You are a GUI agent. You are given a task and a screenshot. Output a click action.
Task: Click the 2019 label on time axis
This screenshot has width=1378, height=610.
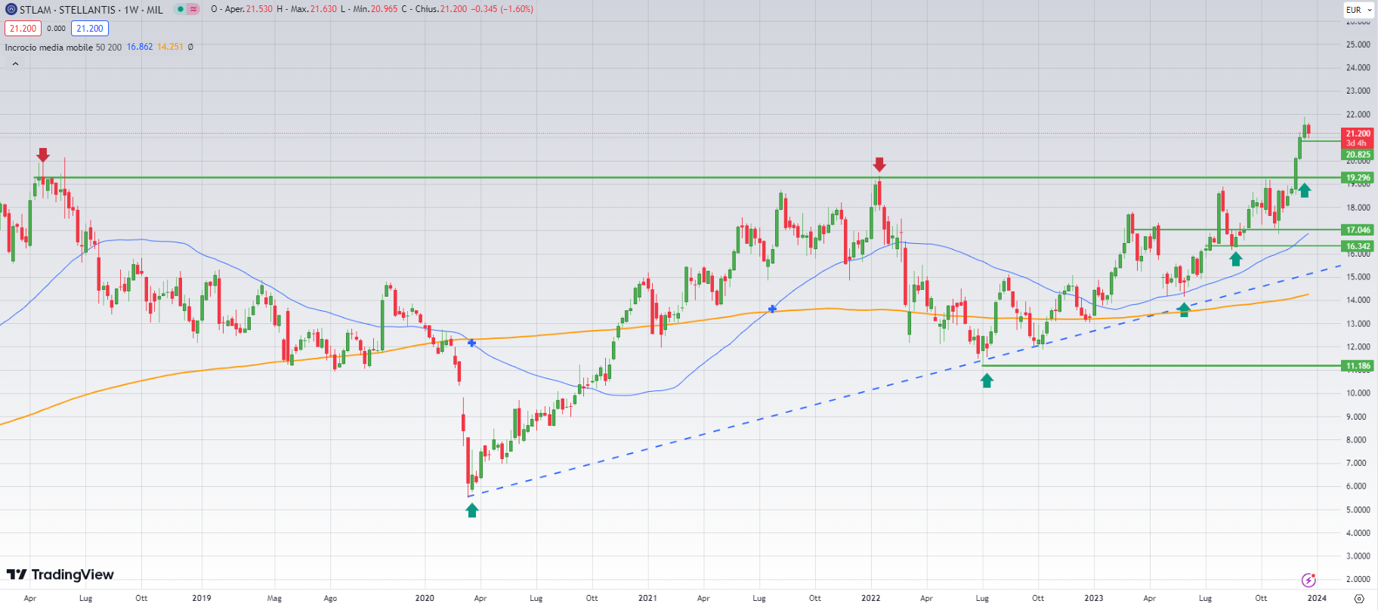(202, 598)
